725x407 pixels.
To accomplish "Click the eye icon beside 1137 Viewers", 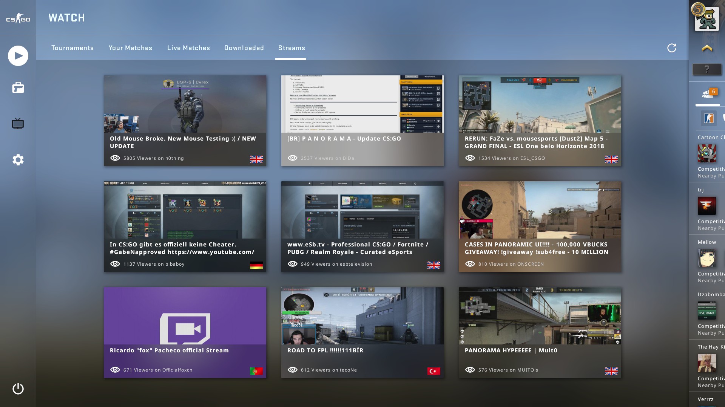I will [x=115, y=264].
